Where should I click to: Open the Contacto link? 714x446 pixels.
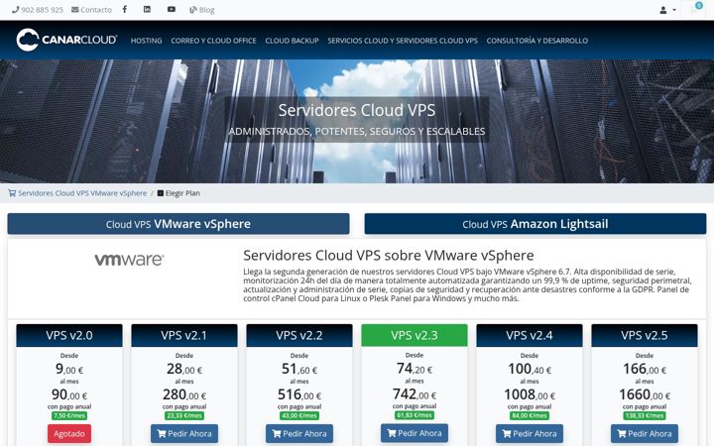point(91,10)
